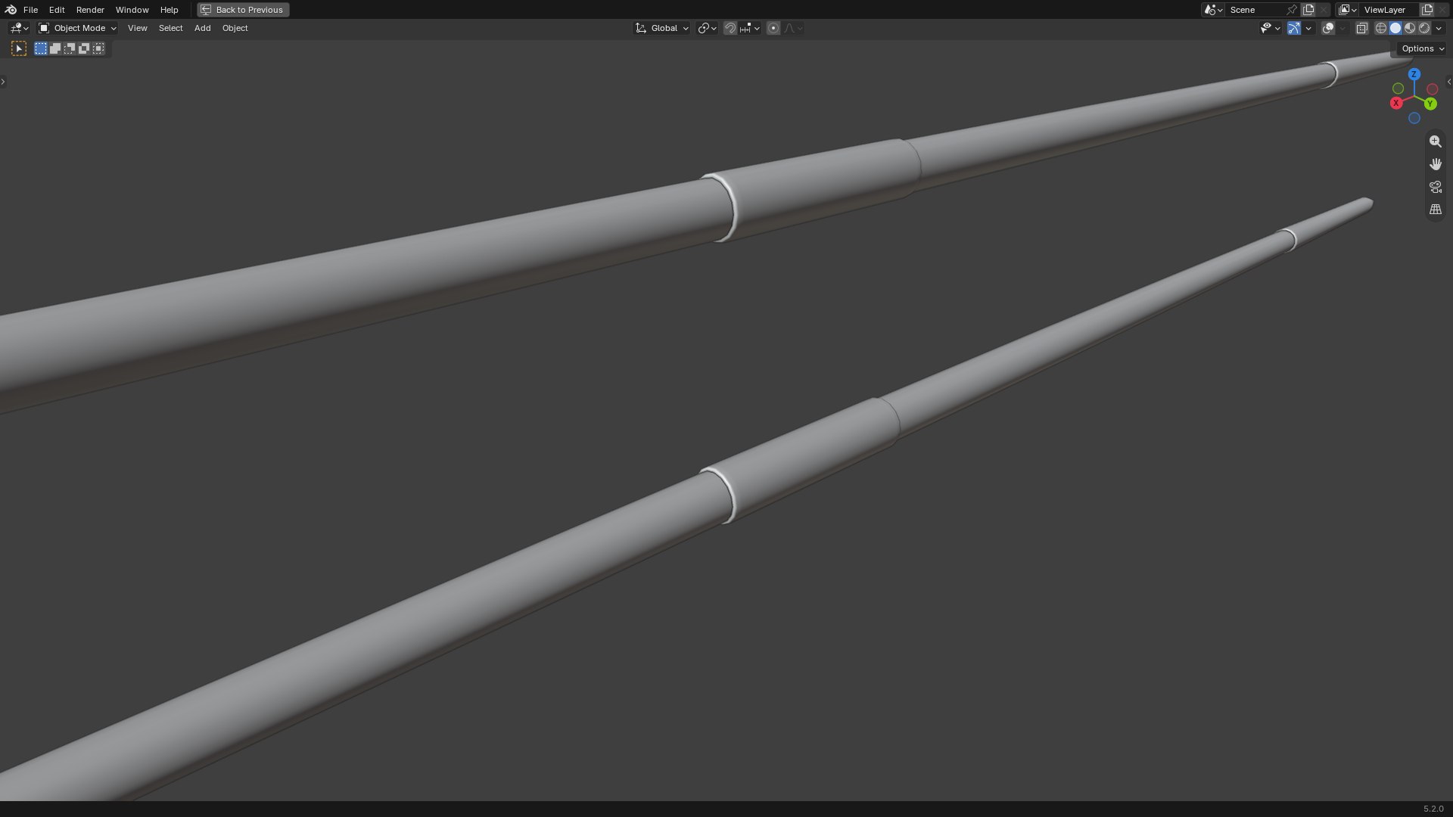Choose Subtract Selection mode icon

tap(70, 48)
